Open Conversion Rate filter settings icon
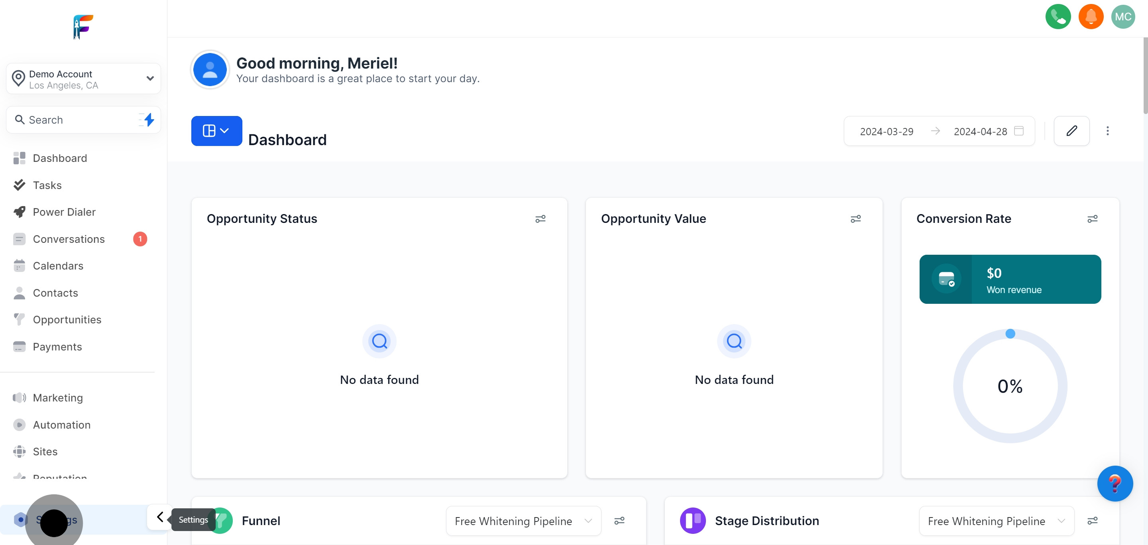1148x545 pixels. click(x=1092, y=219)
